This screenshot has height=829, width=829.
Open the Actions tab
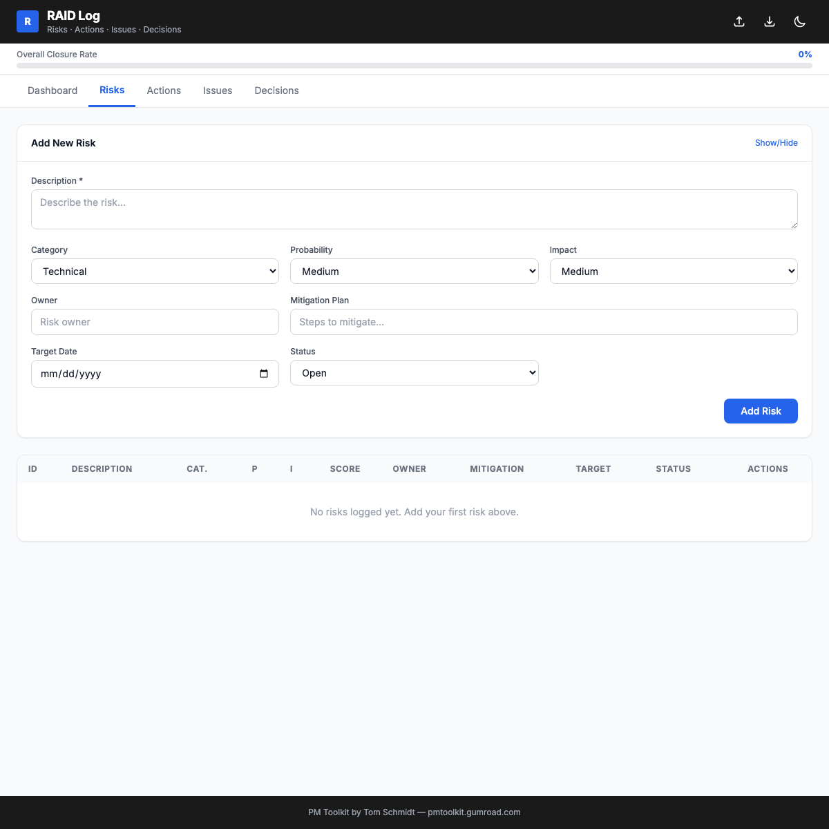[164, 90]
